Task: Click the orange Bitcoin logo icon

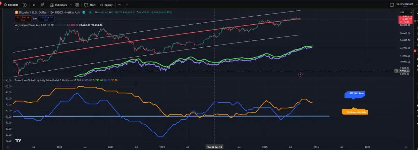Action: [x=16, y=12]
